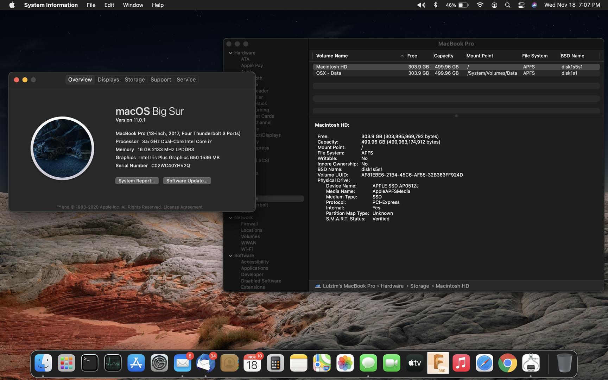
Task: Open the Edit menu
Action: point(109,5)
